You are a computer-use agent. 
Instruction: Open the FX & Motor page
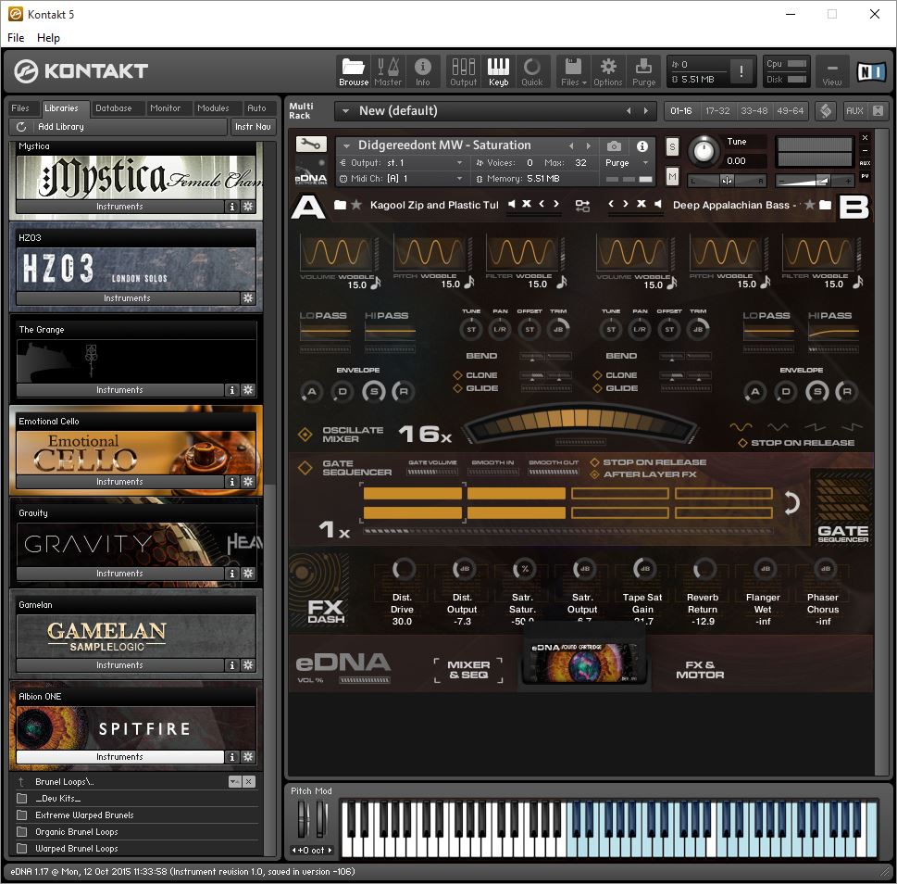[x=700, y=669]
